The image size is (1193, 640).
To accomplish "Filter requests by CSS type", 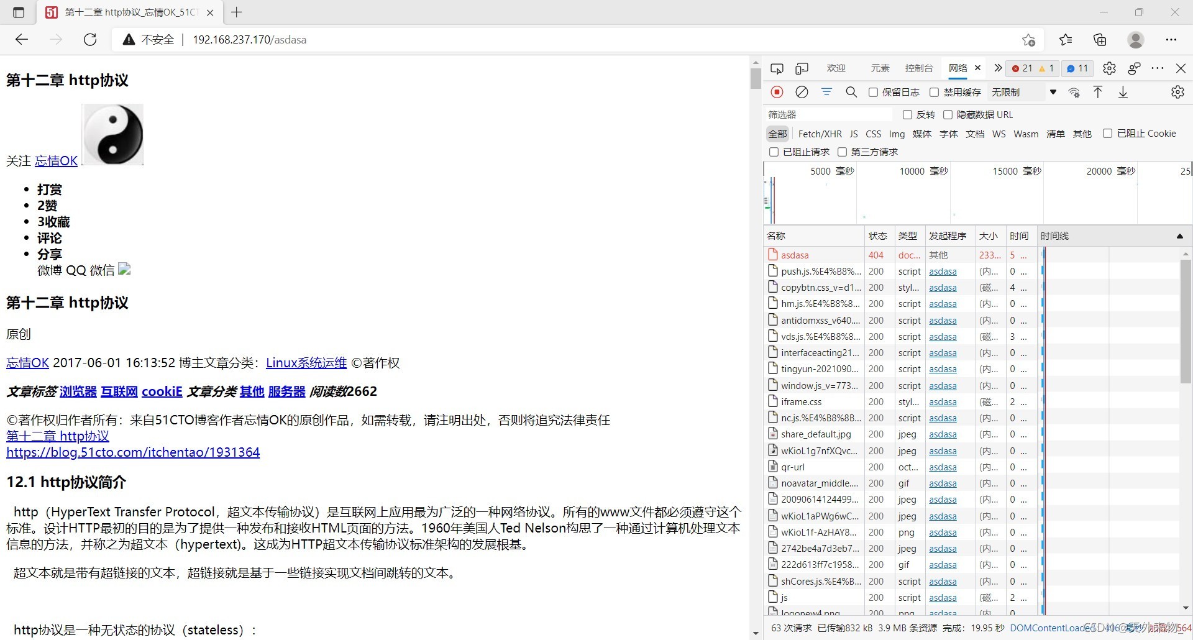I will 873,134.
